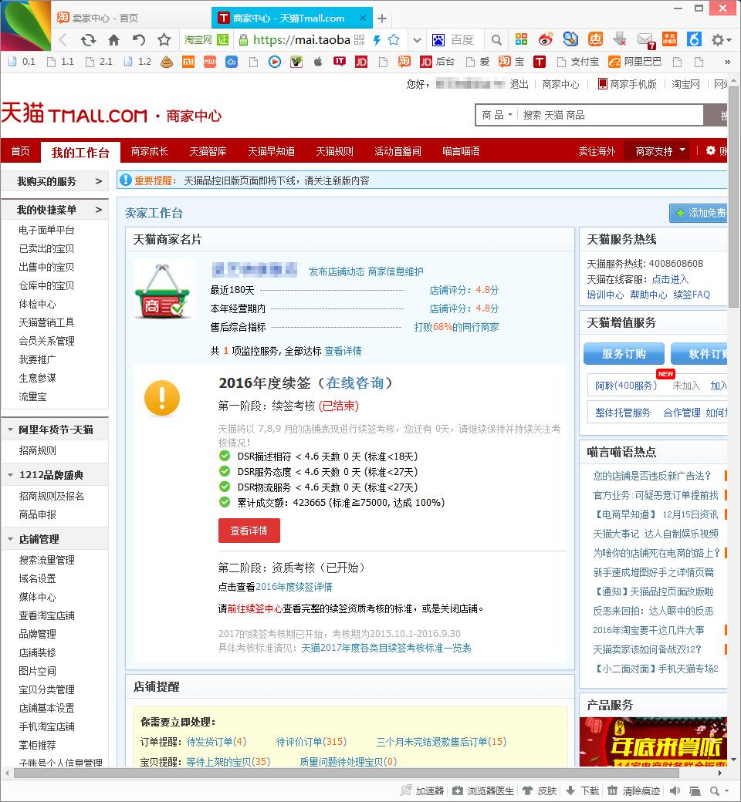Image resolution: width=741 pixels, height=802 pixels.
Task: Open 待评价订单(315) link
Action: 311,742
